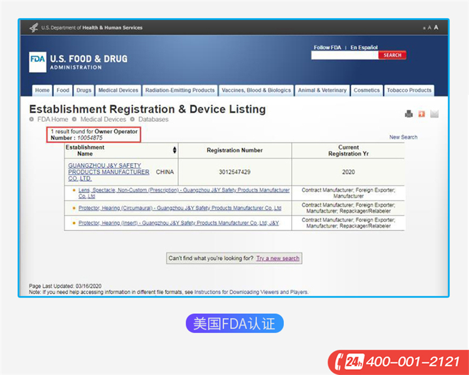Click the Databases breadcrumb
The height and width of the screenshot is (375, 469).
pos(153,119)
